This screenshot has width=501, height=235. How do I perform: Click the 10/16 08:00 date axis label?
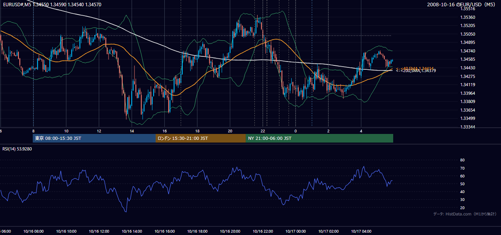[x=33, y=231]
